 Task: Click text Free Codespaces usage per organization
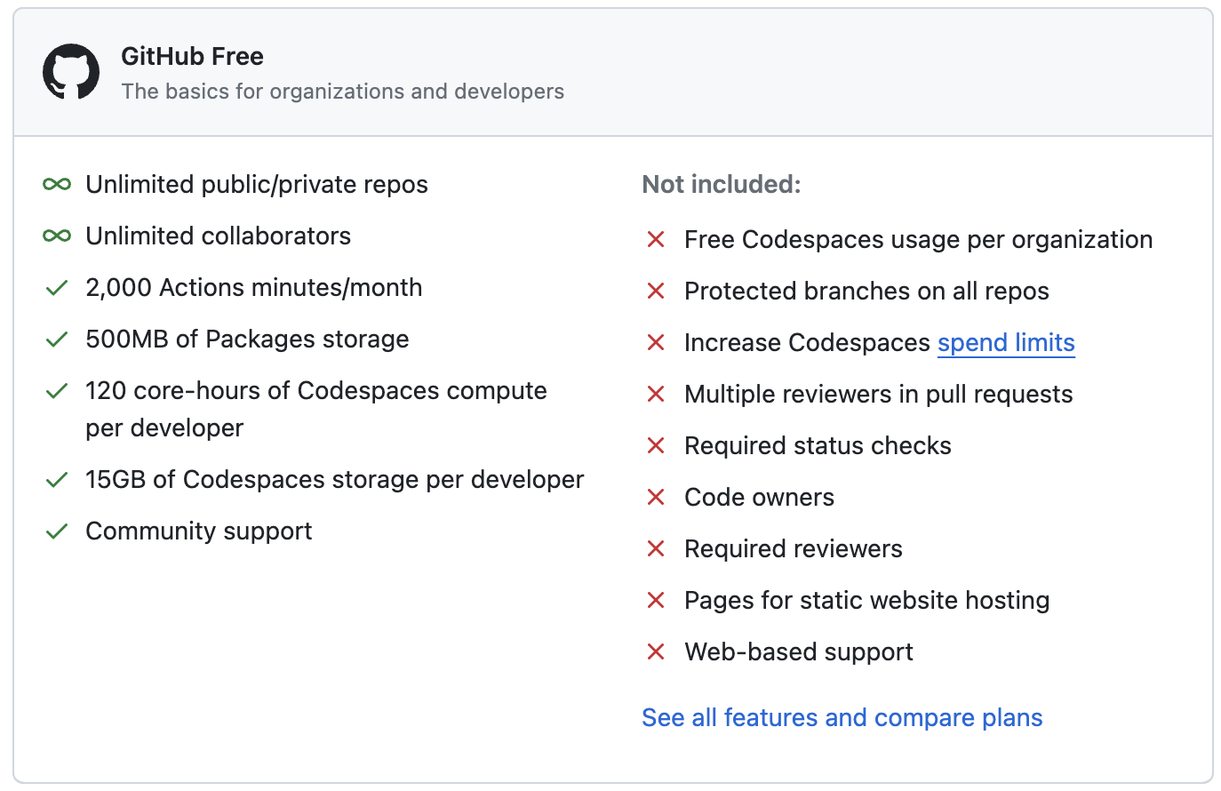pyautogui.click(x=918, y=240)
